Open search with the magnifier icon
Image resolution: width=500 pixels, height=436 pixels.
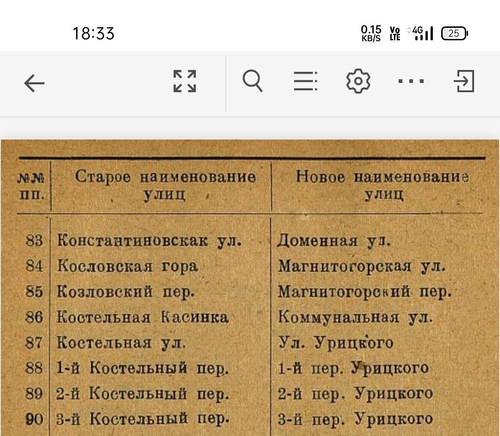[253, 81]
